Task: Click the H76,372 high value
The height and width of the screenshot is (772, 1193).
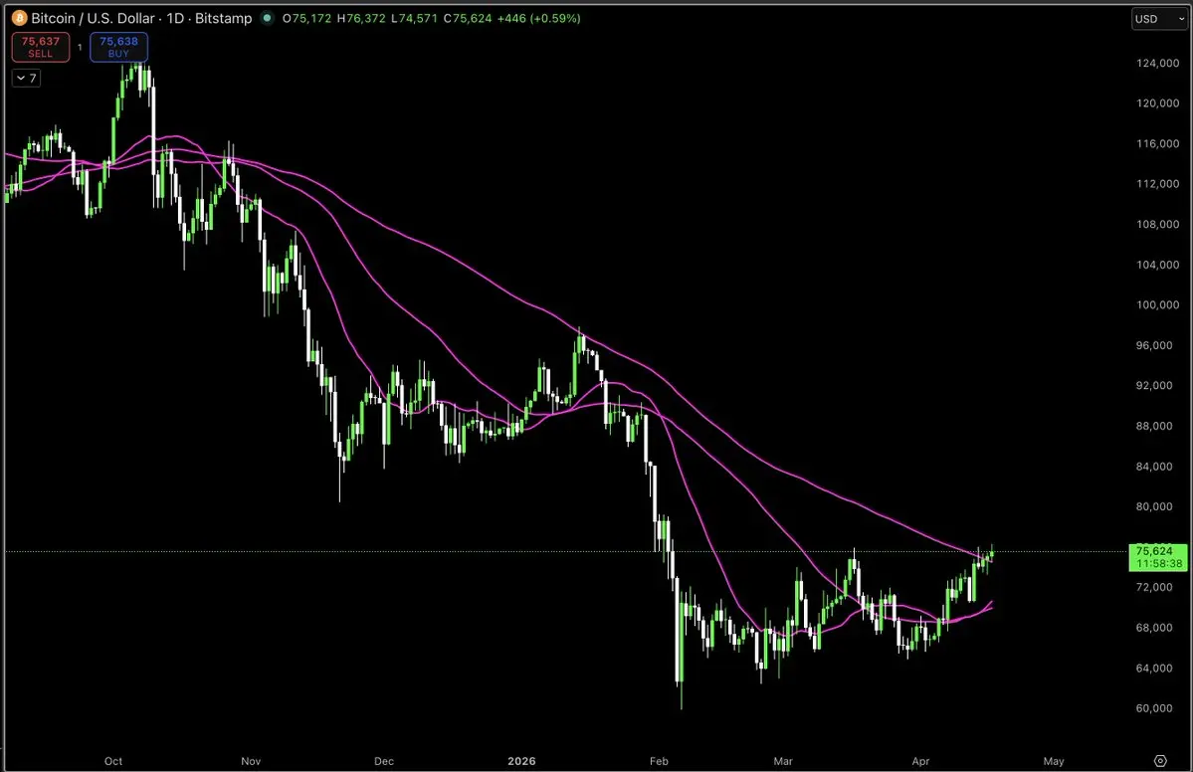Action: click(361, 18)
